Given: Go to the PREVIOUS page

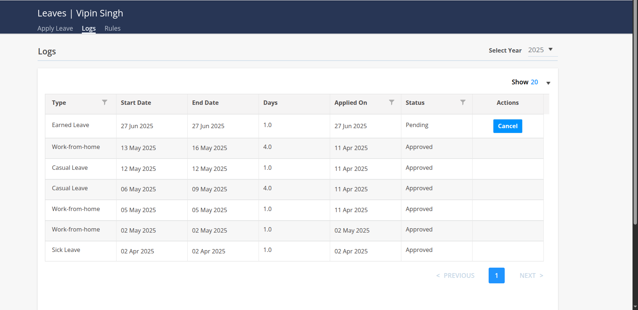Looking at the screenshot, I should click(455, 276).
